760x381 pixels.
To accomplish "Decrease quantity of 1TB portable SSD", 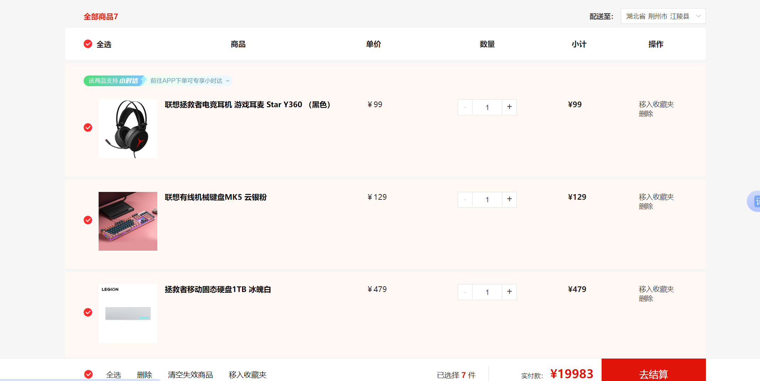I will click(465, 292).
